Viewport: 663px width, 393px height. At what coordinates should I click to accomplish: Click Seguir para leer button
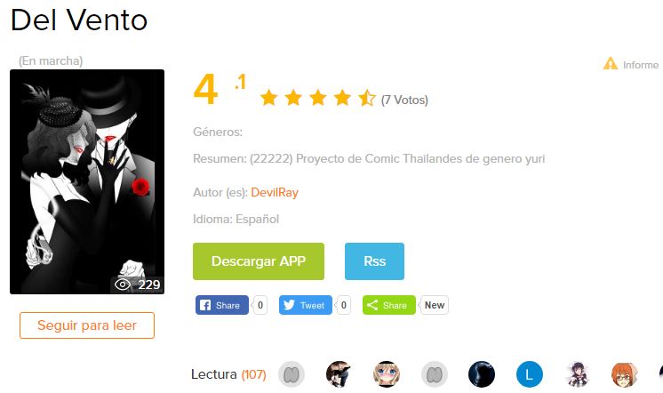pyautogui.click(x=87, y=325)
